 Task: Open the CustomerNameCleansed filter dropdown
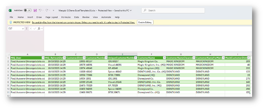click(x=194, y=58)
